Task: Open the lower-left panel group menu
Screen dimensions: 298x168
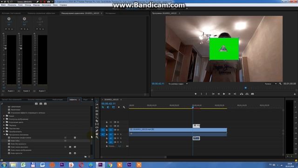Action: (92, 99)
